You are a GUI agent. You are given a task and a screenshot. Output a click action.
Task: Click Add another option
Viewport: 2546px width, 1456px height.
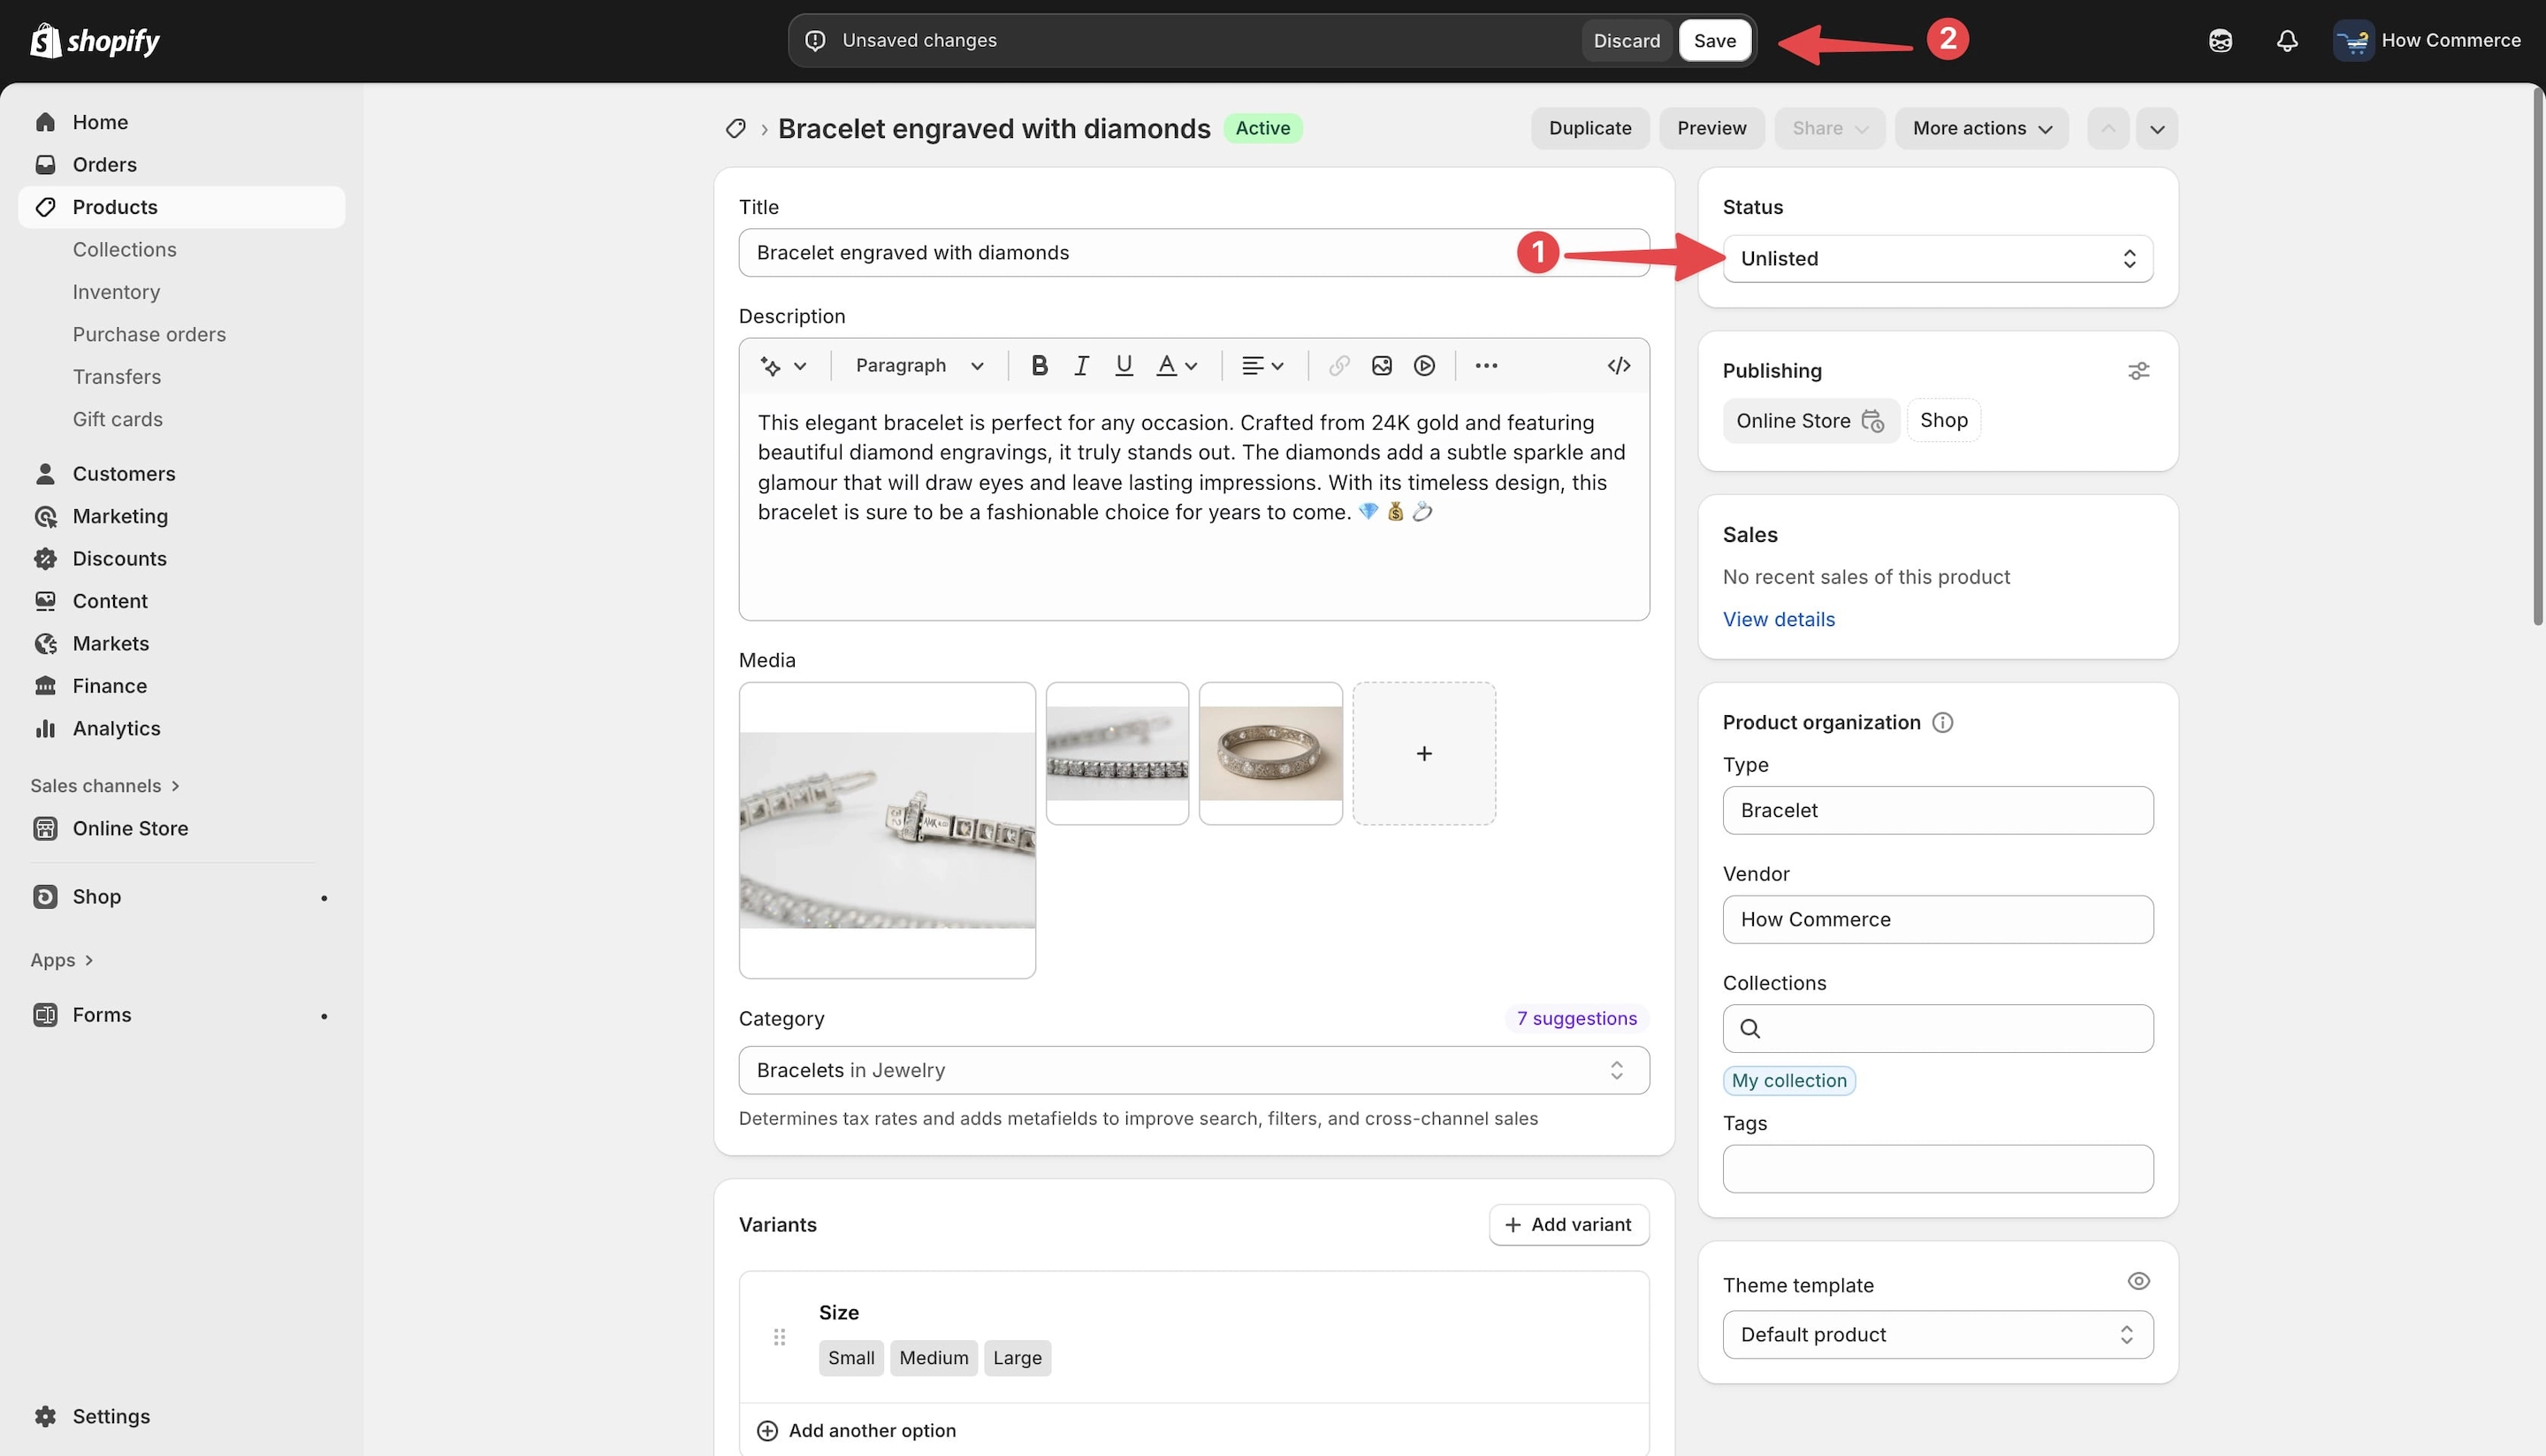point(857,1430)
